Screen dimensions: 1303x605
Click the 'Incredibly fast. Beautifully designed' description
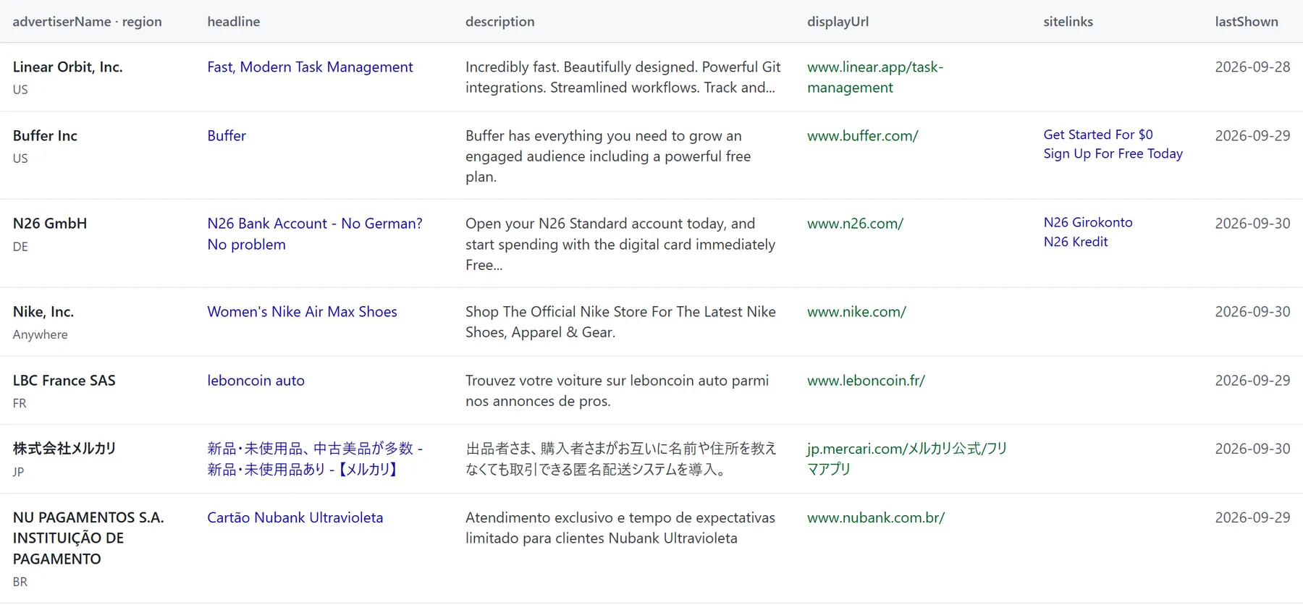(623, 77)
